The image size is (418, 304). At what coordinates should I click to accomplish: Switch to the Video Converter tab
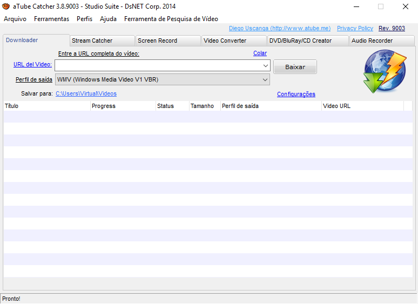[234, 40]
